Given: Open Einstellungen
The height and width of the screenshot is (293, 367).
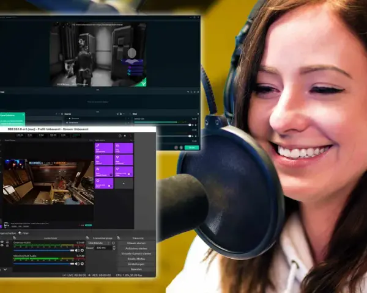Looking at the screenshot, I should (136, 264).
